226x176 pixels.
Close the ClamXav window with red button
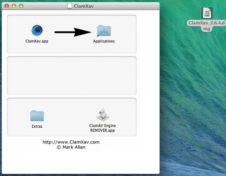pyautogui.click(x=7, y=6)
